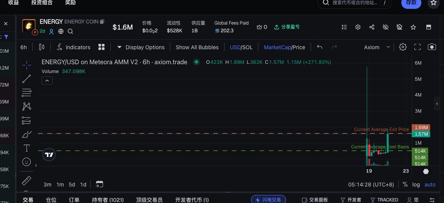Open the Display Options dropdown
Viewport: 444px width, 203px height.
click(141, 47)
